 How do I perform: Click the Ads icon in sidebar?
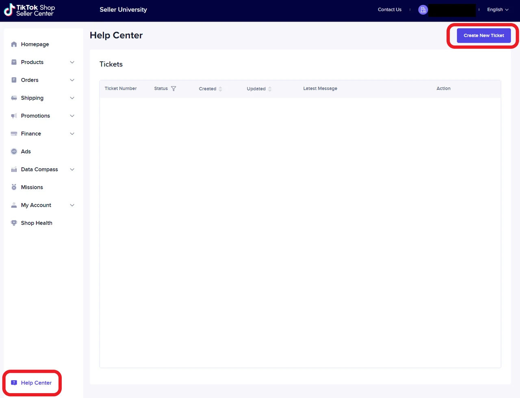point(14,151)
